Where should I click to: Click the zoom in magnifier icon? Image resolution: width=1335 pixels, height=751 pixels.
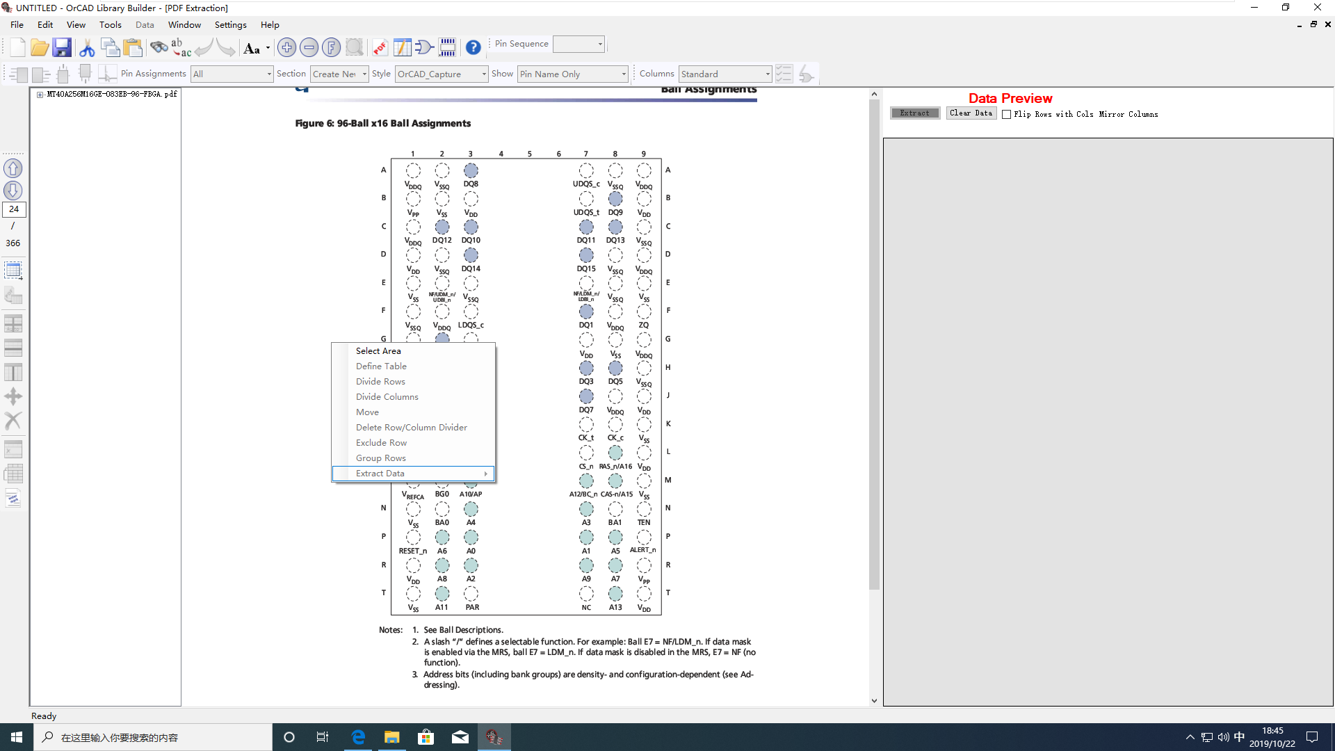[287, 47]
